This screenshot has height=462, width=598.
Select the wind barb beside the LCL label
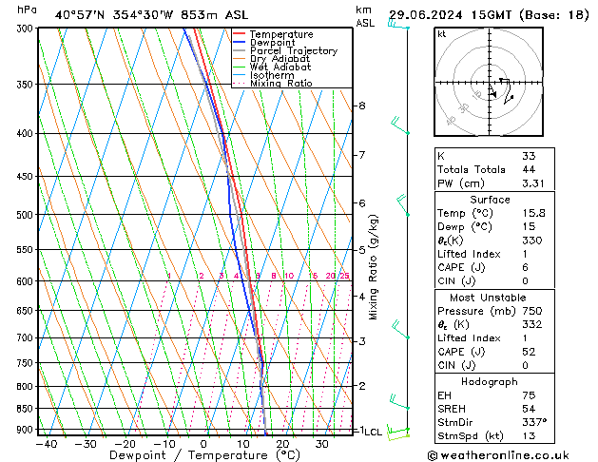(399, 432)
